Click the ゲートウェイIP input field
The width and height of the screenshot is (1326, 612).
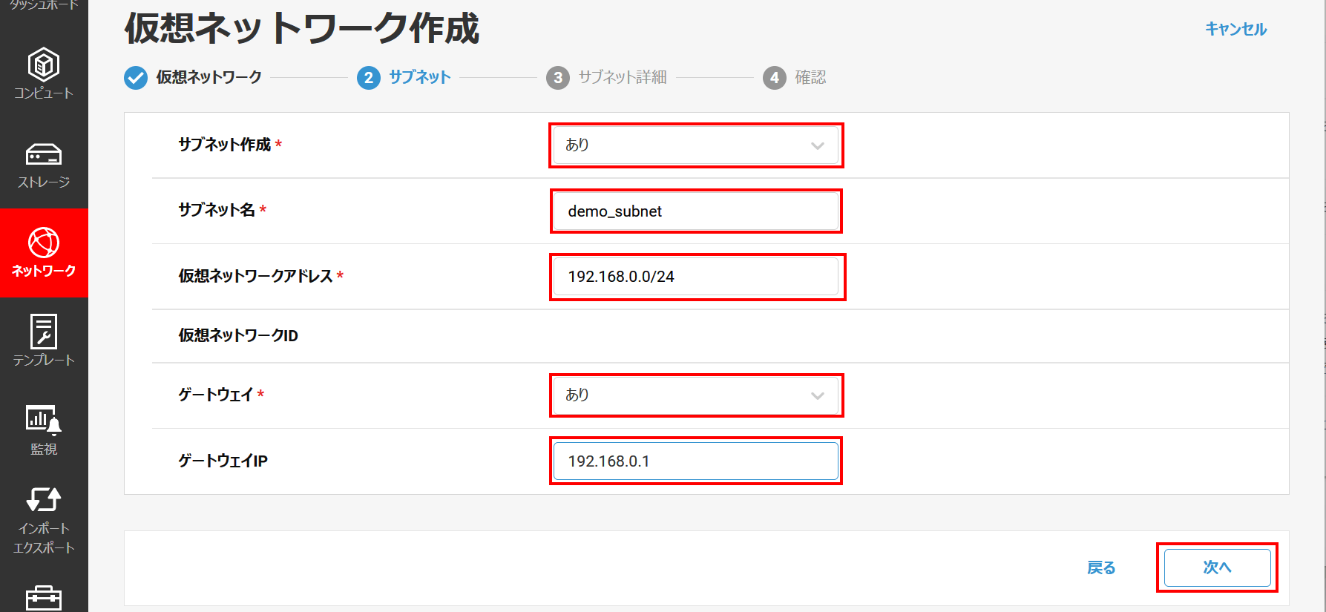click(695, 461)
